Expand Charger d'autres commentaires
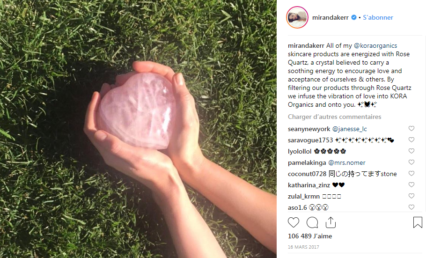This screenshot has width=426, height=258. (334, 117)
